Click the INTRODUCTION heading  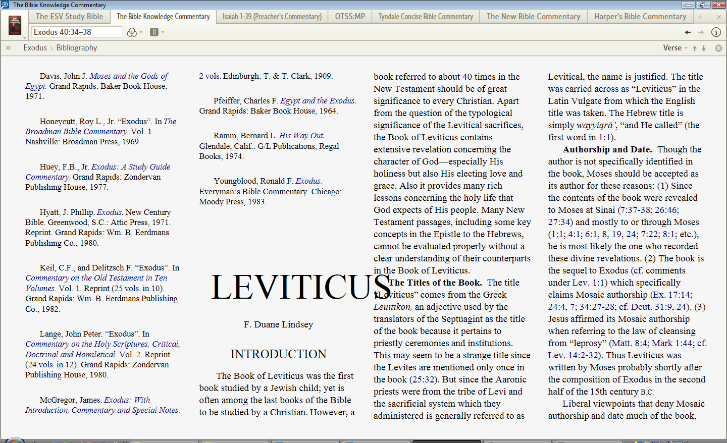[x=279, y=354]
